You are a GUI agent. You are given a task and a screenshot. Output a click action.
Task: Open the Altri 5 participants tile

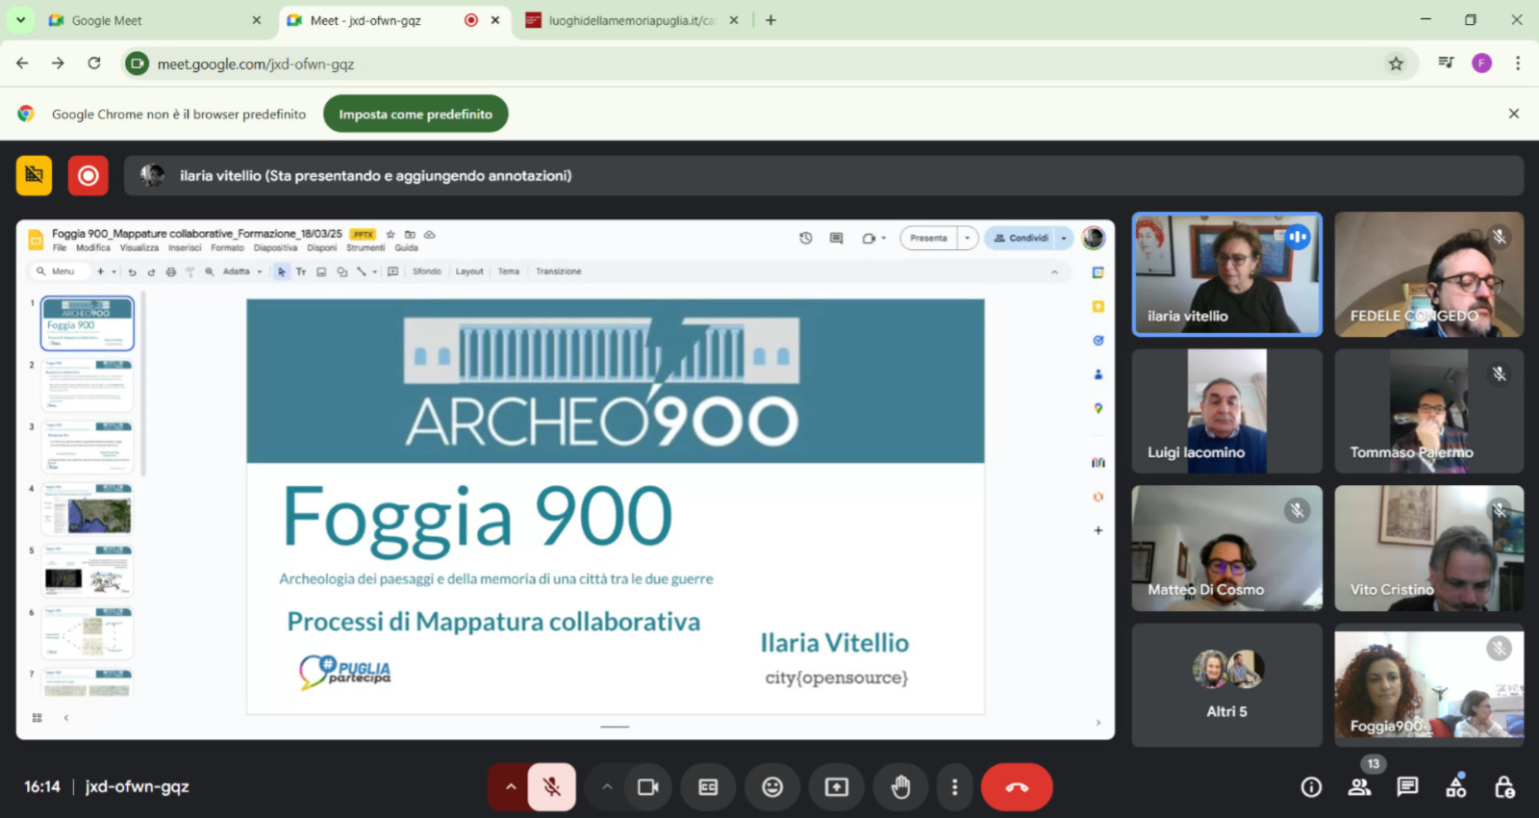tap(1226, 684)
